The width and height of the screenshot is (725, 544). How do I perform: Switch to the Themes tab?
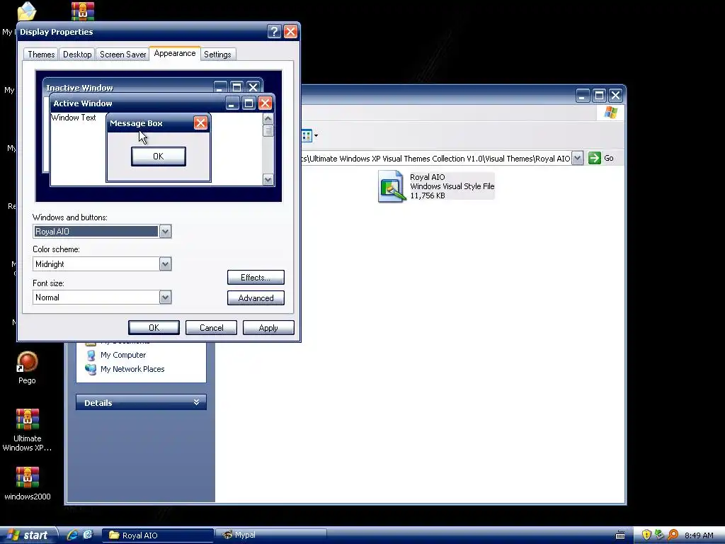41,54
